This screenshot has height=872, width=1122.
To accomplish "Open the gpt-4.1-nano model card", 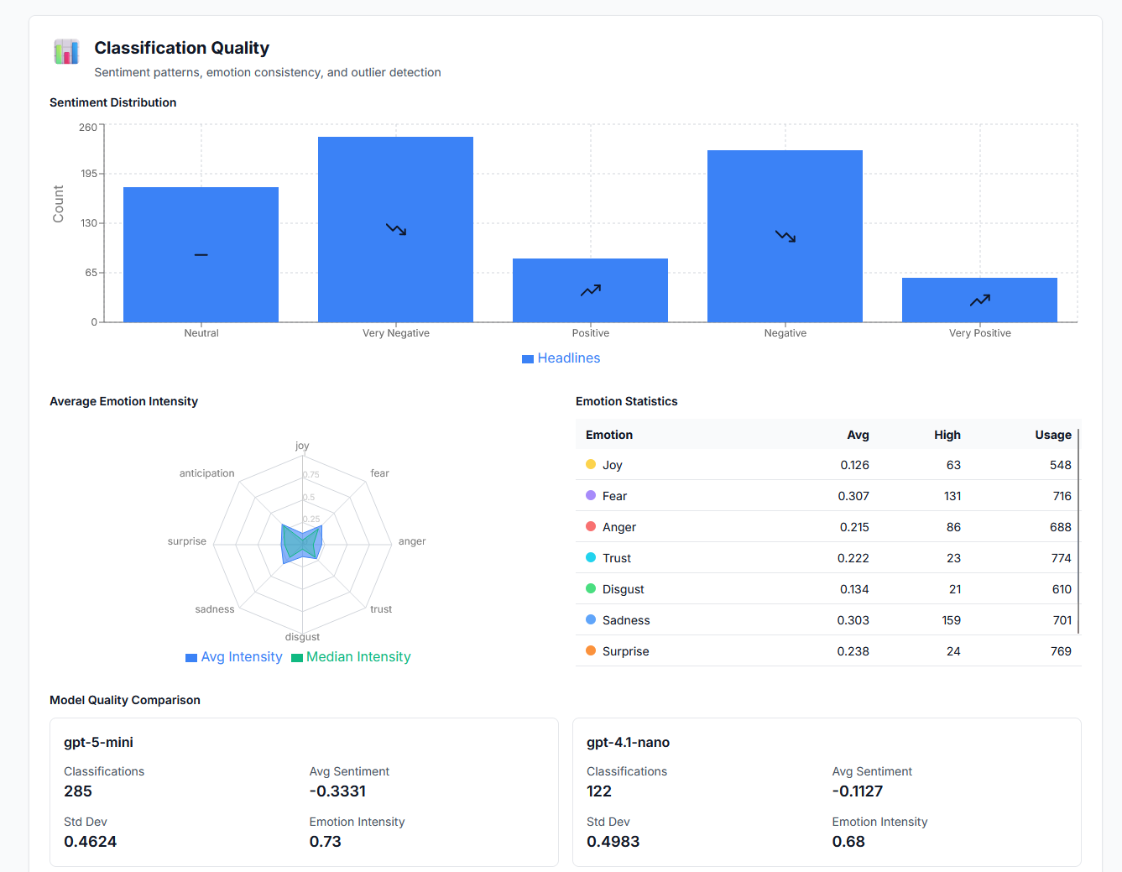I will click(827, 792).
